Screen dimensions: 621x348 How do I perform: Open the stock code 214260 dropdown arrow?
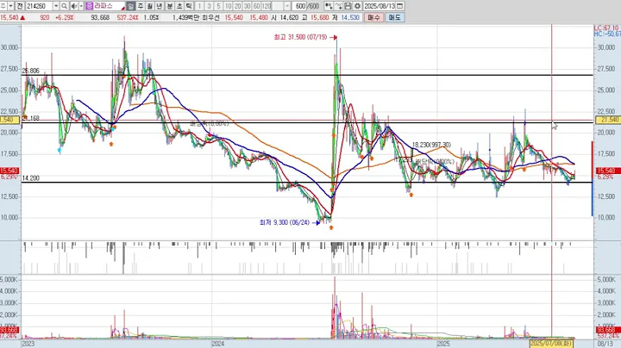tap(56, 6)
